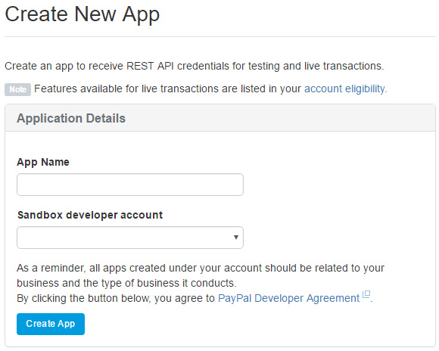The height and width of the screenshot is (351, 439).
Task: Click the external-link icon after Developer Agreement
Action: (x=366, y=294)
